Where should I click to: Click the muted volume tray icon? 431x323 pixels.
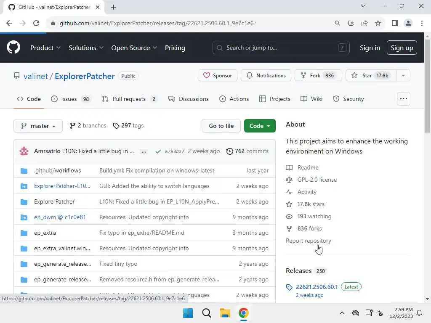[x=380, y=313]
